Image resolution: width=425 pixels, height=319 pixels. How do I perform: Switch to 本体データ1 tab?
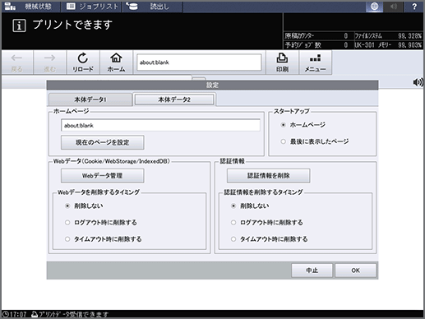click(90, 99)
